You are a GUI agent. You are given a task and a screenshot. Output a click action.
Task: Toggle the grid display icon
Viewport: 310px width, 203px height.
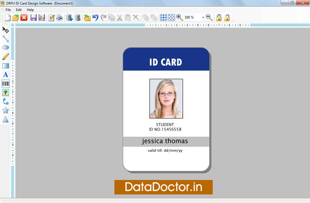163,18
